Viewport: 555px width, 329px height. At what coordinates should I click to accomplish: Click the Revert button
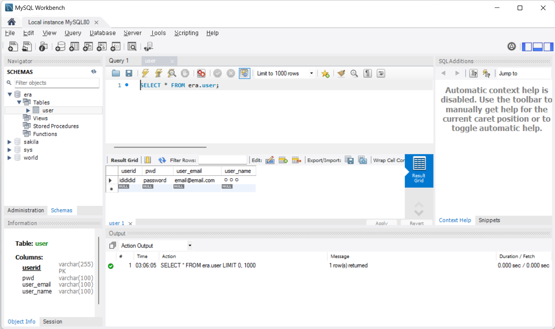coord(416,223)
